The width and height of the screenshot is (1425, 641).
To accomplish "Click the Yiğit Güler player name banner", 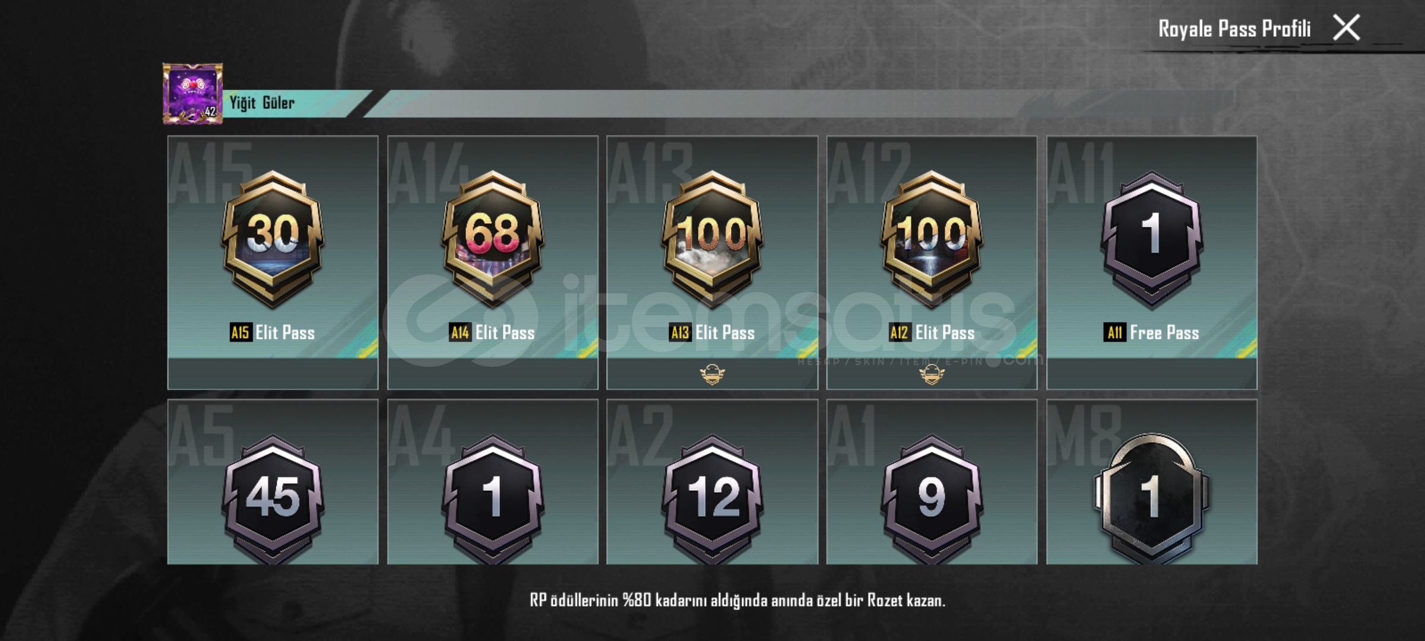I will point(297,103).
